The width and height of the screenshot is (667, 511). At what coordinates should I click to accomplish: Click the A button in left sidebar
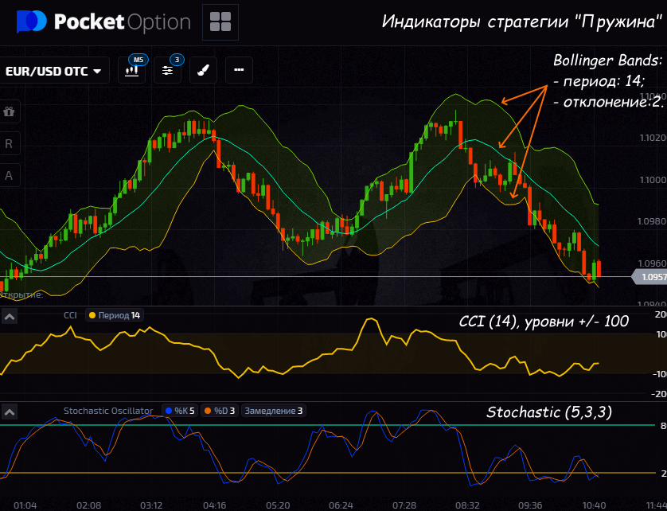[10, 176]
